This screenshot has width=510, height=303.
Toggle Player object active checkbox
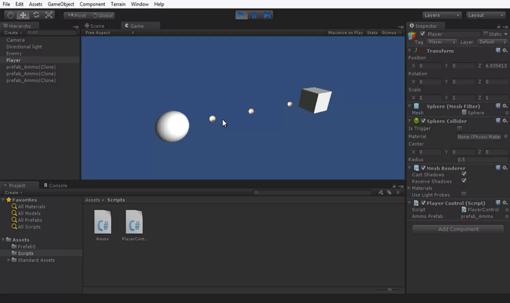tap(423, 34)
